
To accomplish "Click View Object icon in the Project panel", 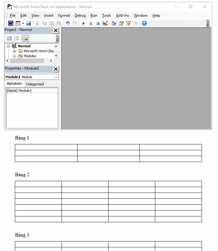I will (x=16, y=38).
